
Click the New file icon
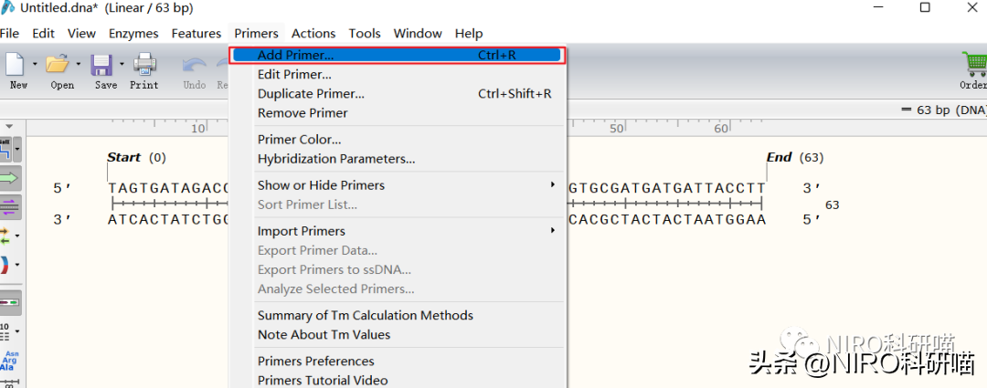tap(16, 66)
